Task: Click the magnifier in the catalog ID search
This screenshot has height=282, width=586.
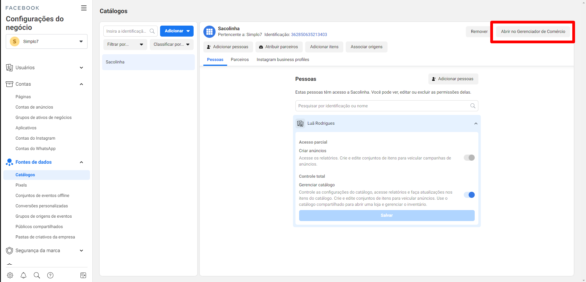Action: (x=152, y=31)
